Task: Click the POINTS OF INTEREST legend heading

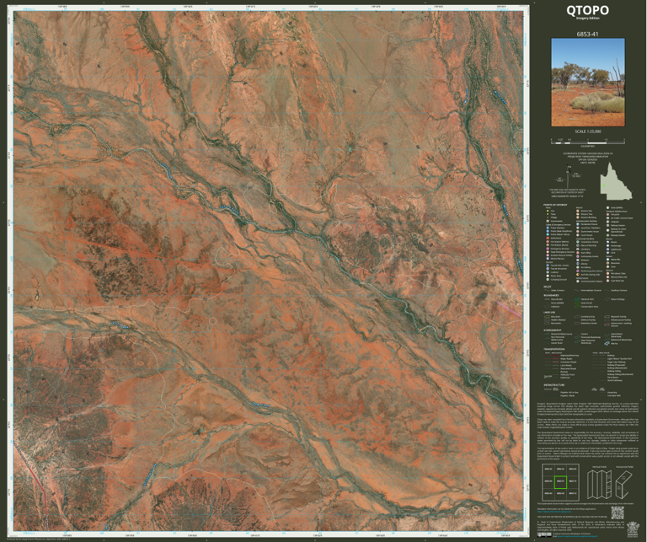Action: (x=555, y=205)
